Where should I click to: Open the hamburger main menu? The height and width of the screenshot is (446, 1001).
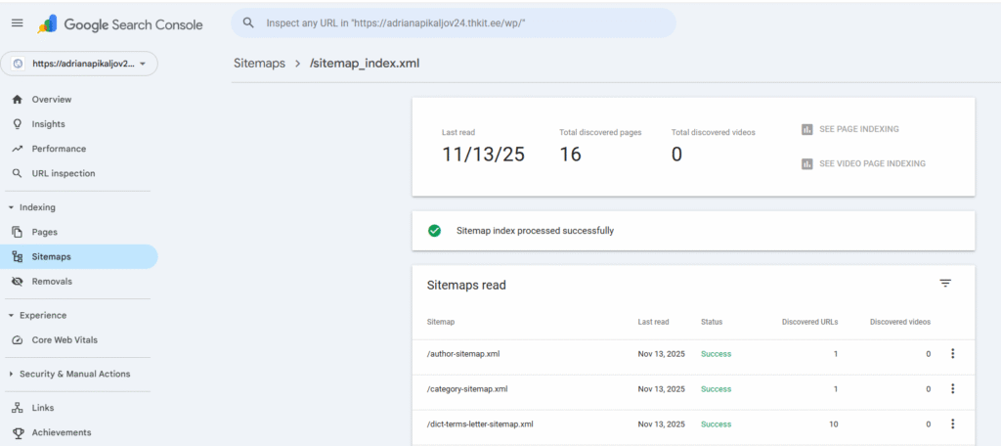17,23
